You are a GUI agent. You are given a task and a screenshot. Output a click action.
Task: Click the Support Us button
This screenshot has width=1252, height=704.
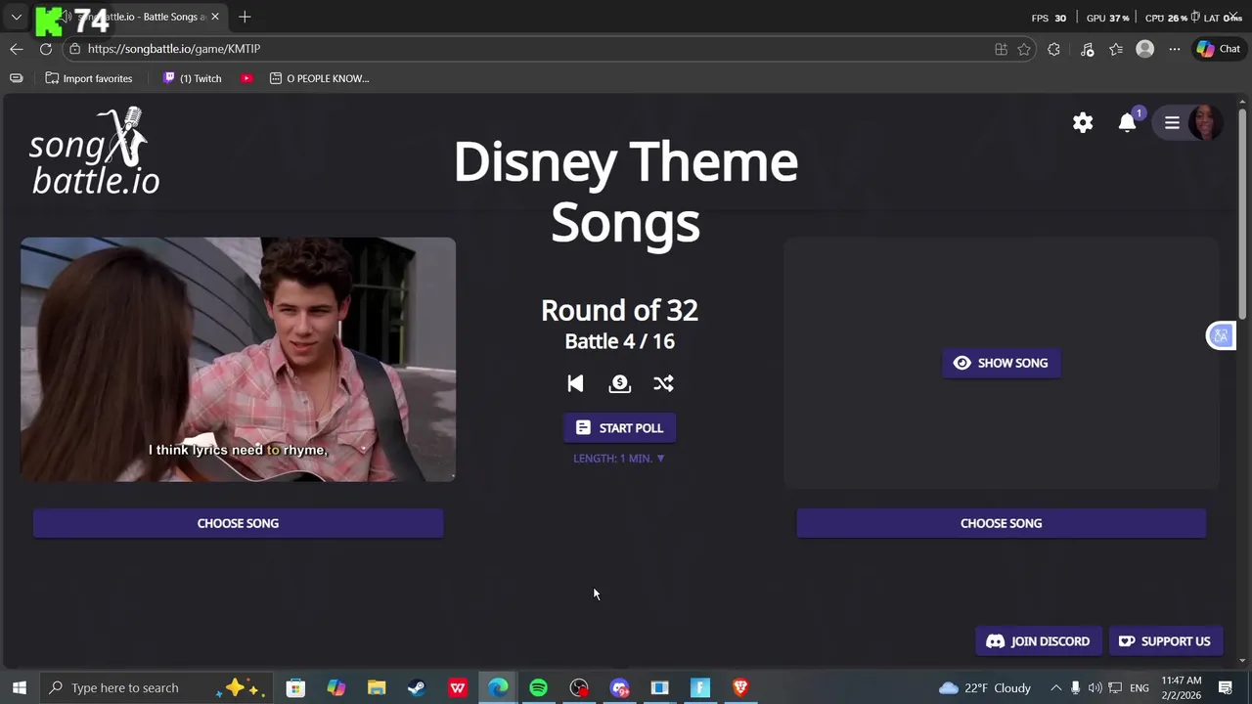(x=1165, y=641)
